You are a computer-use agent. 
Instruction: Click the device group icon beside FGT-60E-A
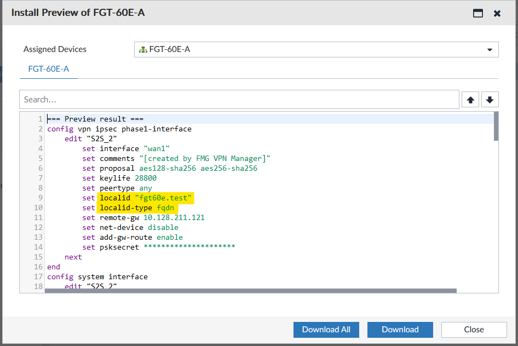pos(143,49)
